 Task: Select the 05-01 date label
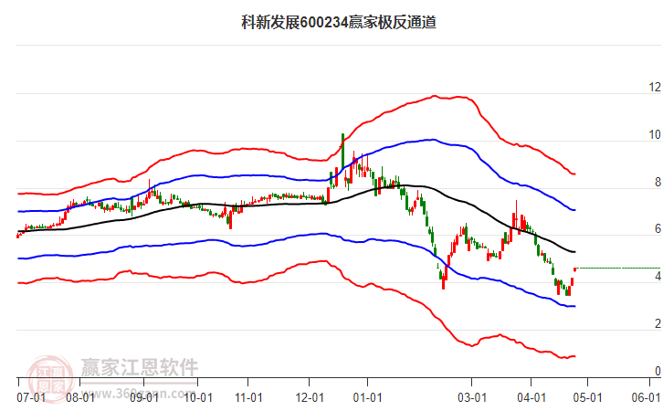pos(587,397)
